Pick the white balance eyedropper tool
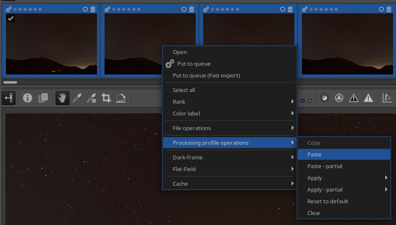 pyautogui.click(x=77, y=98)
